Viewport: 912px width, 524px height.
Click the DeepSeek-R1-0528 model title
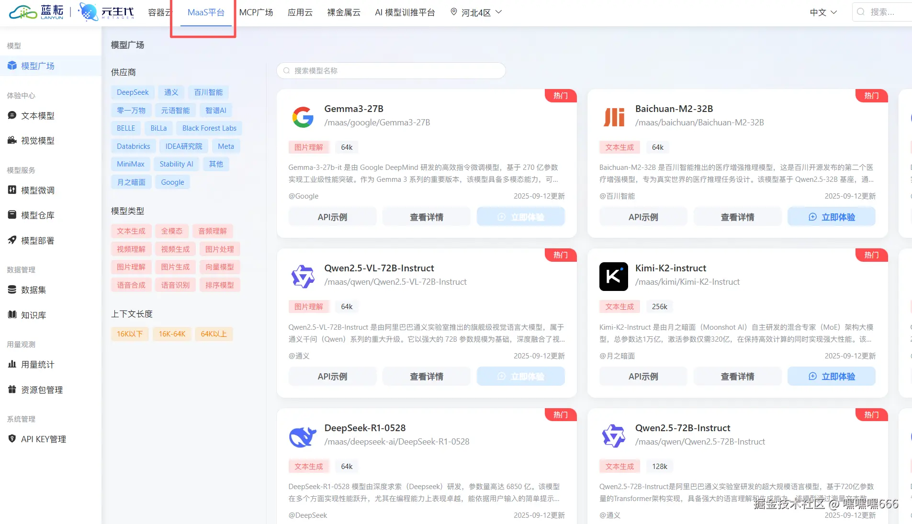(365, 428)
